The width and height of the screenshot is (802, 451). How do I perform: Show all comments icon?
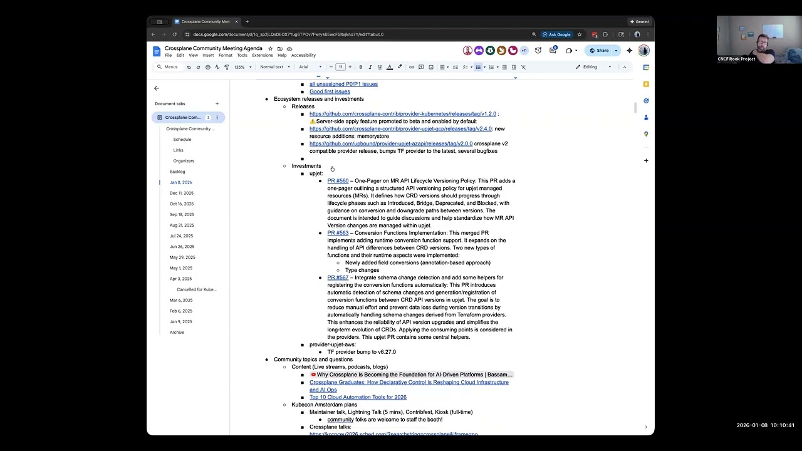coord(553,50)
